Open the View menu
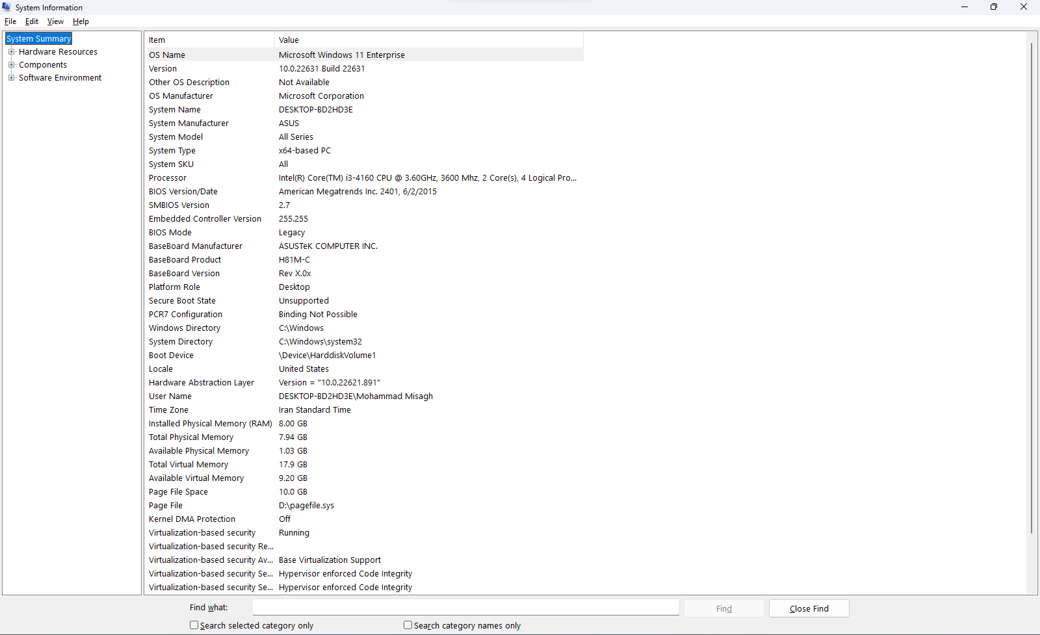 [55, 21]
